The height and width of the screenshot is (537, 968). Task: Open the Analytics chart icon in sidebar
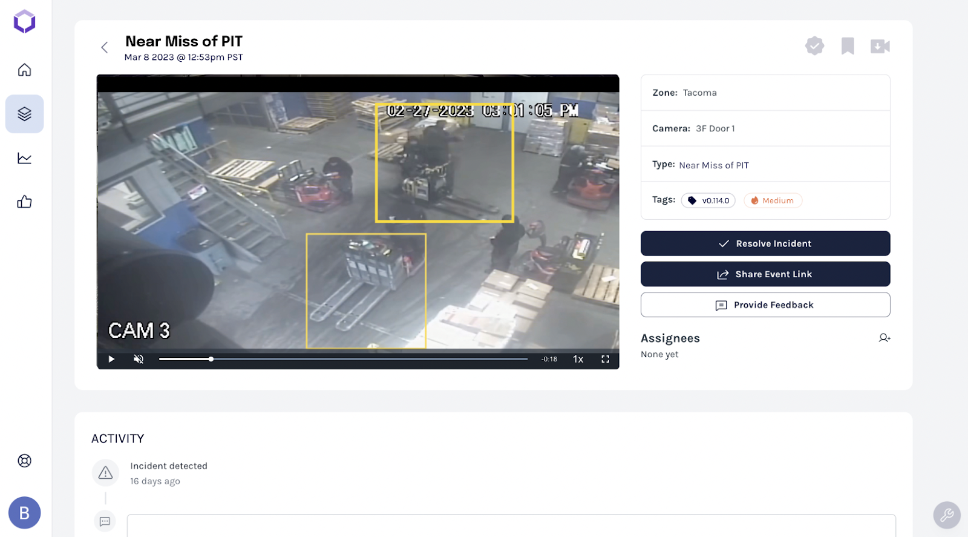pos(25,158)
